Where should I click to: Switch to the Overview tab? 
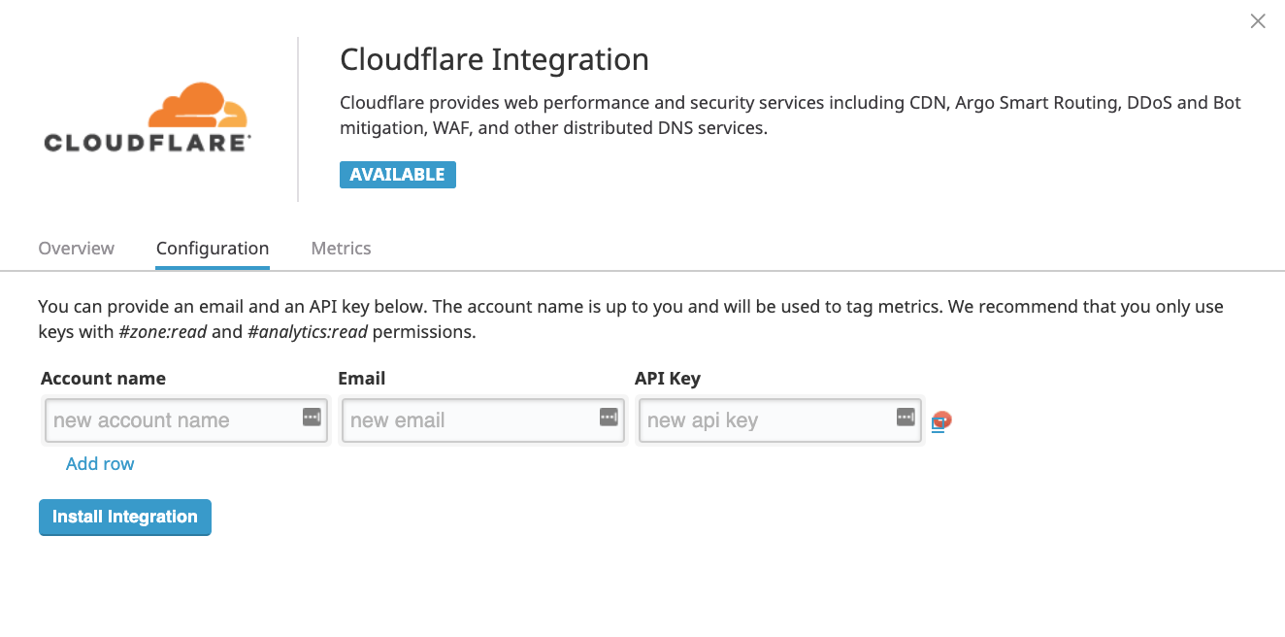pos(76,248)
